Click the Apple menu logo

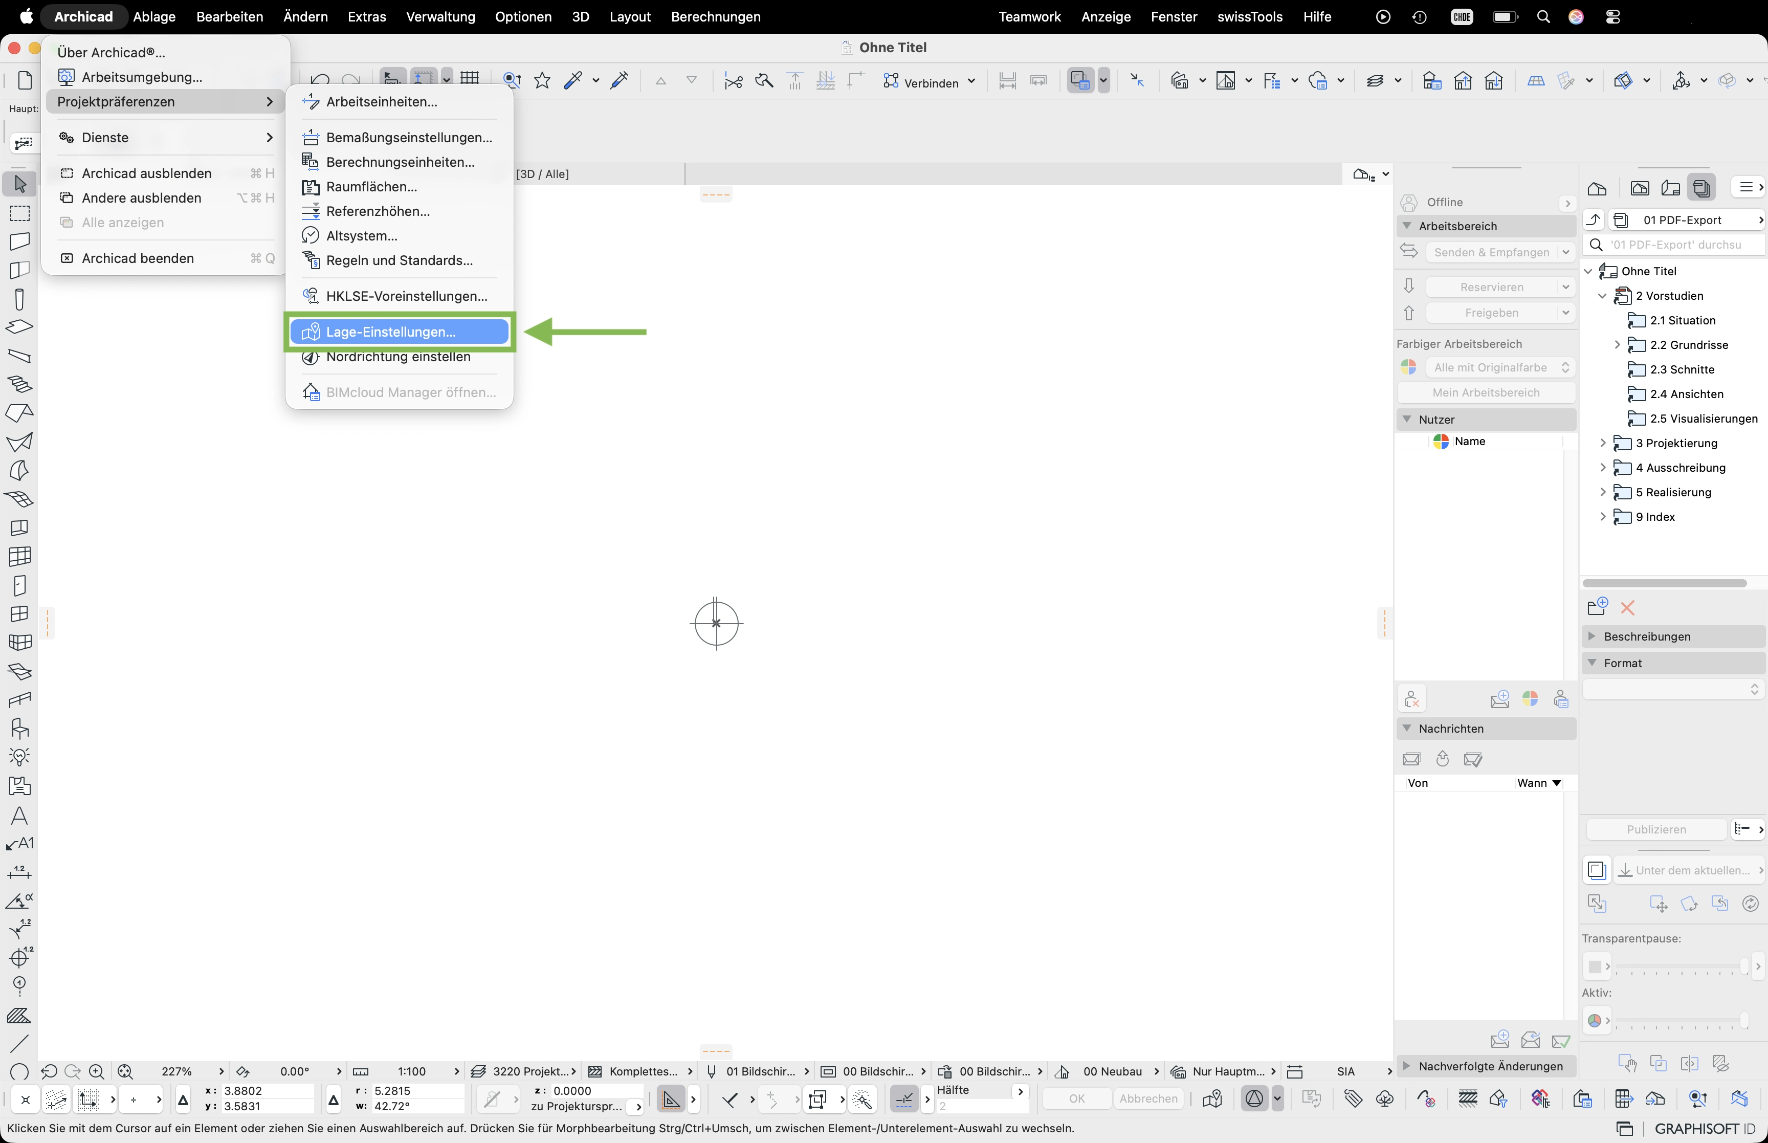(26, 16)
